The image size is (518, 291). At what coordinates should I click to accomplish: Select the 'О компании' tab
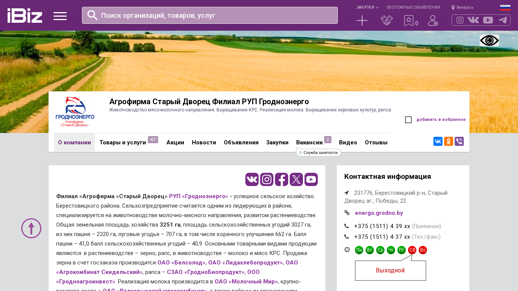coord(74,142)
